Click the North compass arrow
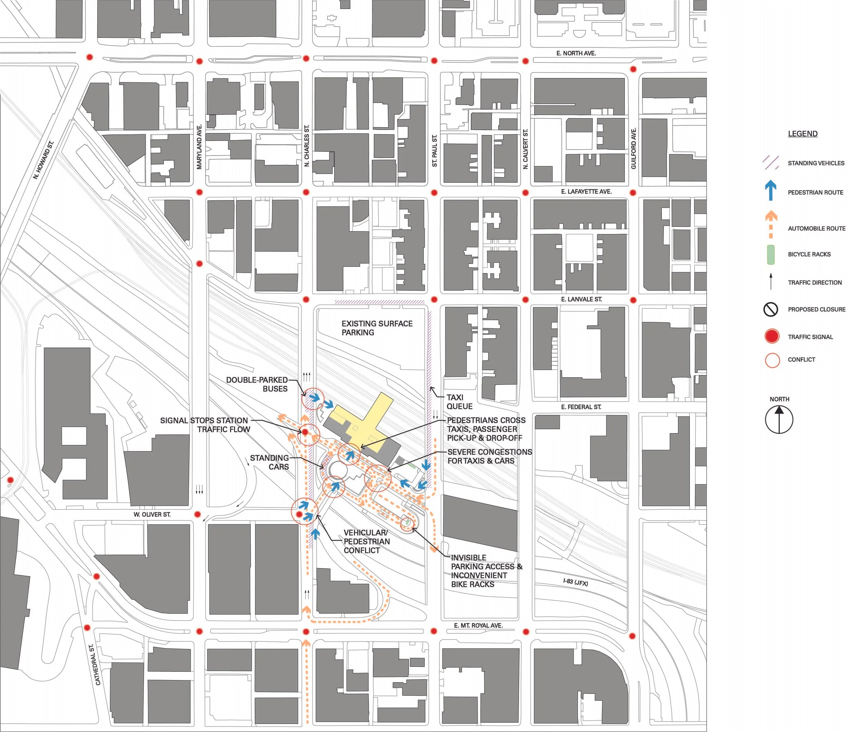 [780, 421]
